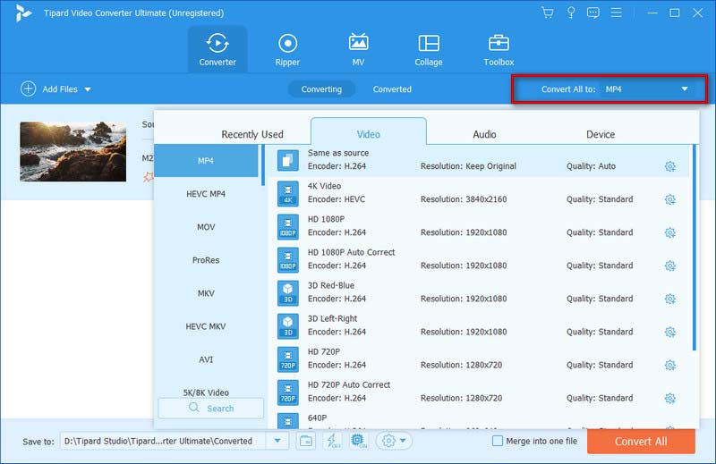Select 5K/8K Video format
The image size is (716, 464).
pyautogui.click(x=206, y=392)
